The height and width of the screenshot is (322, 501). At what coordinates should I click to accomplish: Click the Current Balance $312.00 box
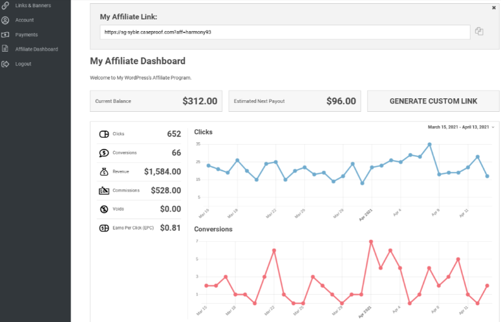156,101
